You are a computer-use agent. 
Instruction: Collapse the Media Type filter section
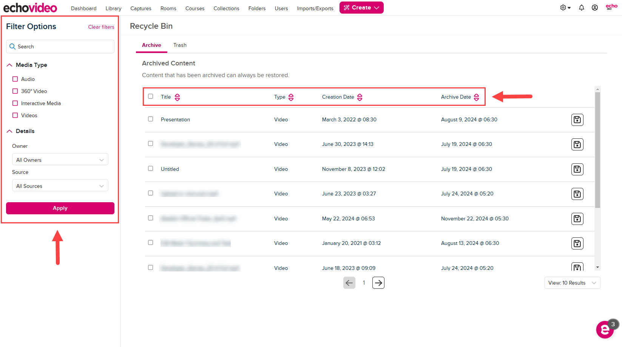tap(10, 65)
